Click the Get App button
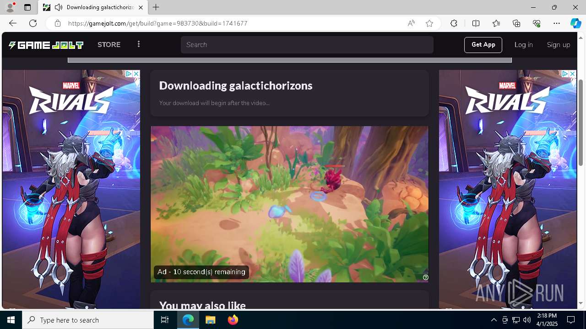The width and height of the screenshot is (586, 329). click(x=483, y=45)
